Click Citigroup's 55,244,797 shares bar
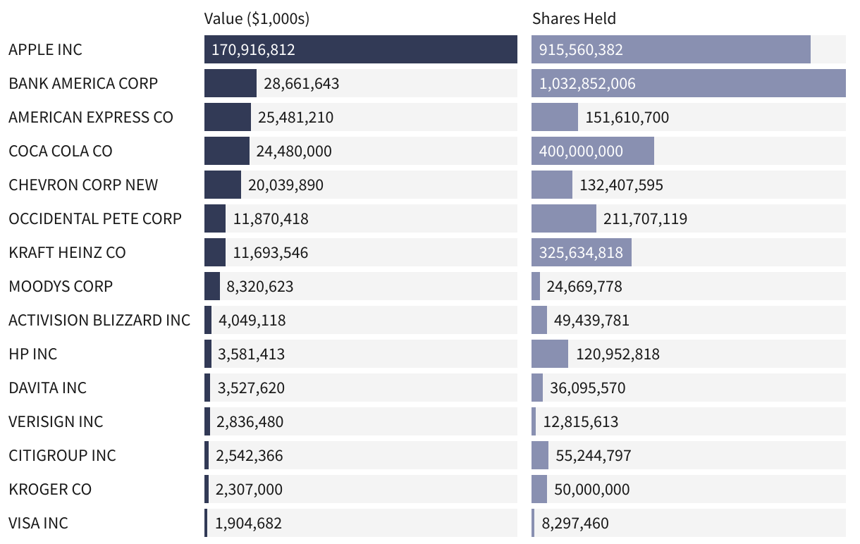The width and height of the screenshot is (860, 544). click(x=540, y=455)
